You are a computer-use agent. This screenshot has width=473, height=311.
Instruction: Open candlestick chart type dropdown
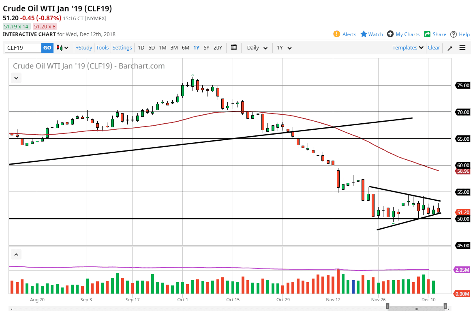(x=62, y=48)
